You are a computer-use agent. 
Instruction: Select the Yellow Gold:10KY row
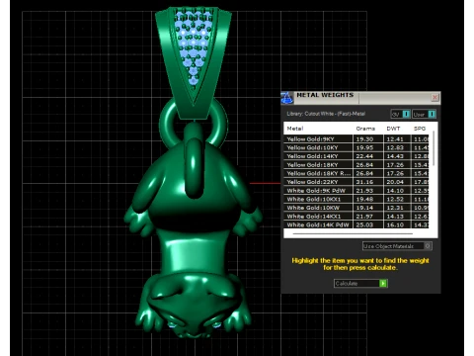[x=357, y=147]
